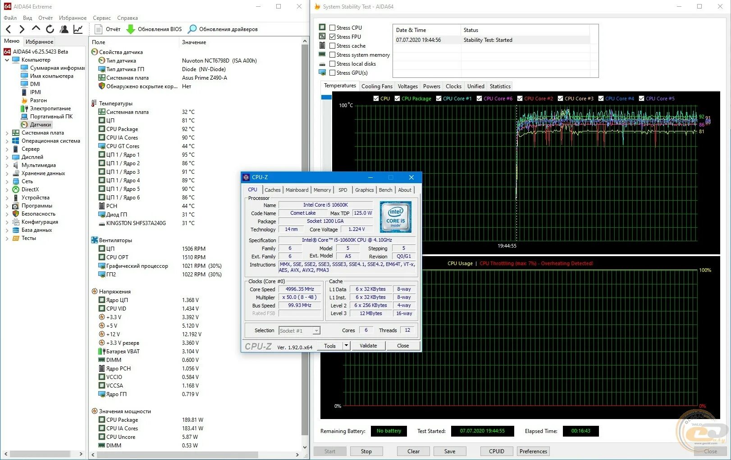The height and width of the screenshot is (460, 731).
Task: Expand the Мультимедиа tree node
Action: click(x=7, y=165)
